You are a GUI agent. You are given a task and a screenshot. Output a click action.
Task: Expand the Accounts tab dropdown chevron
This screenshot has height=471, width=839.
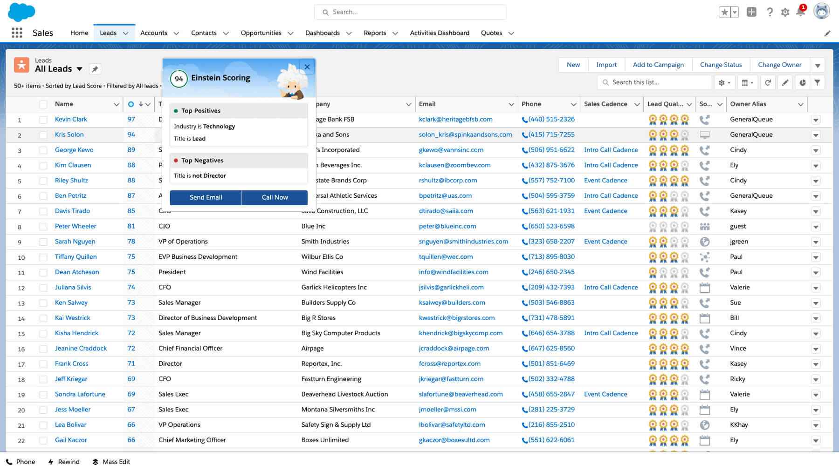coord(176,34)
